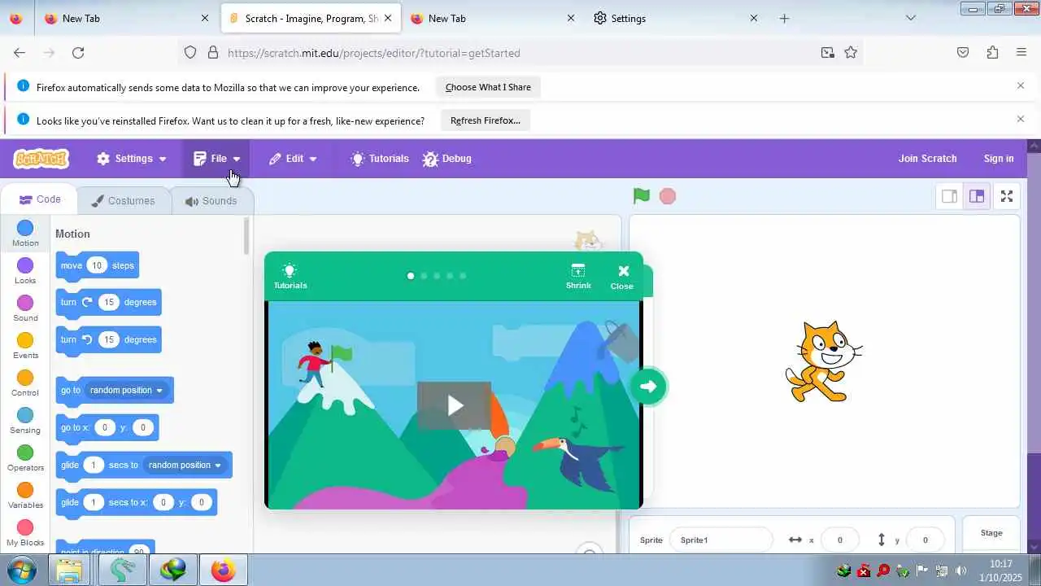Click the volume icon in system tray

click(x=961, y=571)
